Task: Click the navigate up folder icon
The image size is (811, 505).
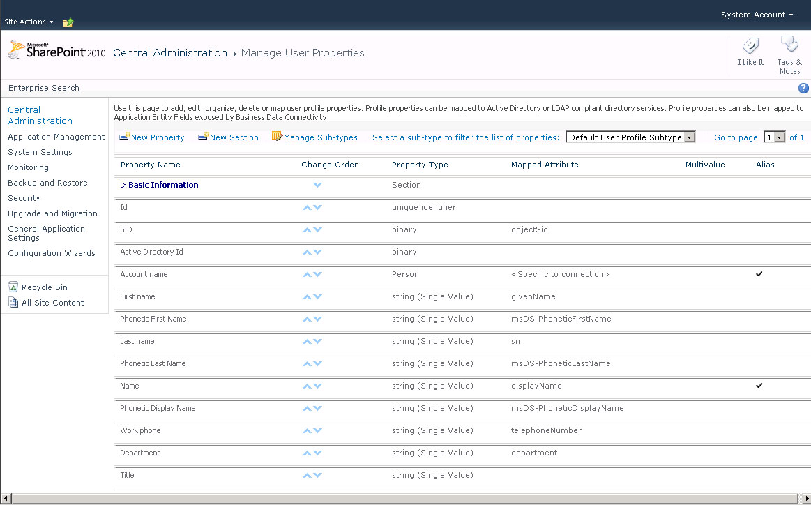Action: [x=68, y=22]
